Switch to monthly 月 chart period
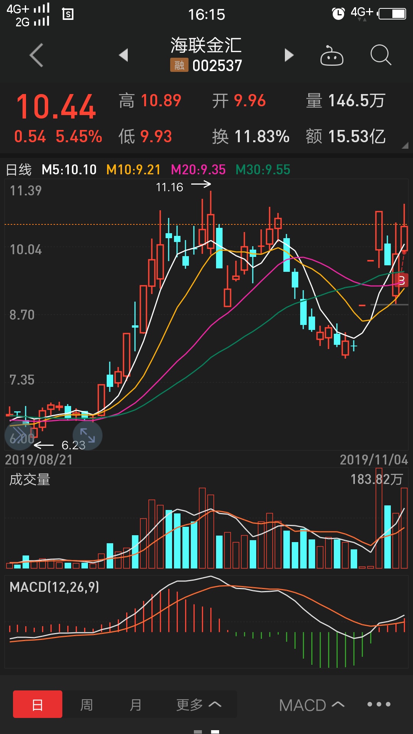The width and height of the screenshot is (413, 734). coord(135,704)
